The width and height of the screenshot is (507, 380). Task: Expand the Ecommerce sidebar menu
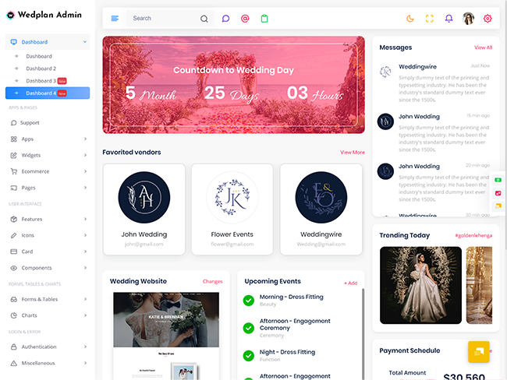pos(48,171)
